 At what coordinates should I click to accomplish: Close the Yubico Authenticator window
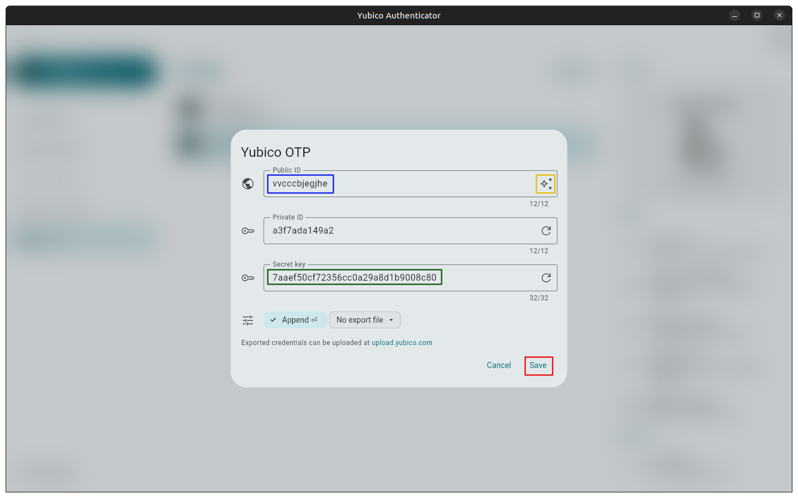779,15
